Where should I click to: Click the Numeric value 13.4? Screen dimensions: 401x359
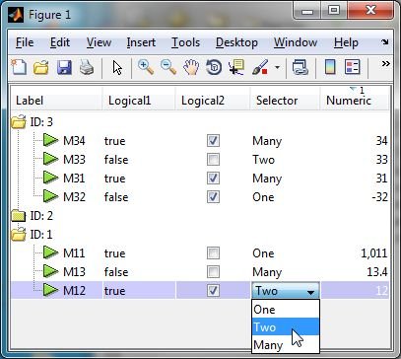(x=377, y=272)
